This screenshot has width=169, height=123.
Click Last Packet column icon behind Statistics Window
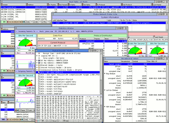click(x=154, y=37)
